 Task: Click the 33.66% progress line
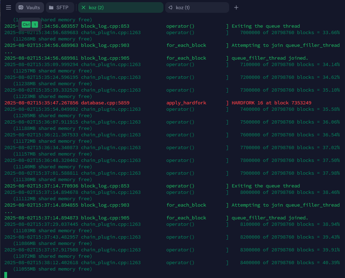(x=172, y=33)
